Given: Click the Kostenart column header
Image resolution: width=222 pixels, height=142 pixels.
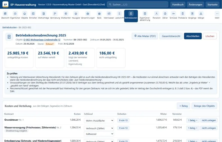Looking at the screenshot, I should click(x=9, y=114).
